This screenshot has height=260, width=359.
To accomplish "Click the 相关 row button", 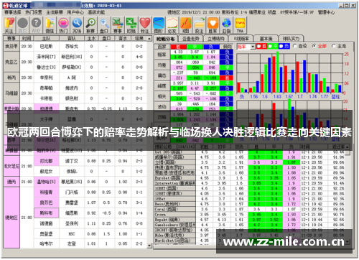I will [162, 96].
